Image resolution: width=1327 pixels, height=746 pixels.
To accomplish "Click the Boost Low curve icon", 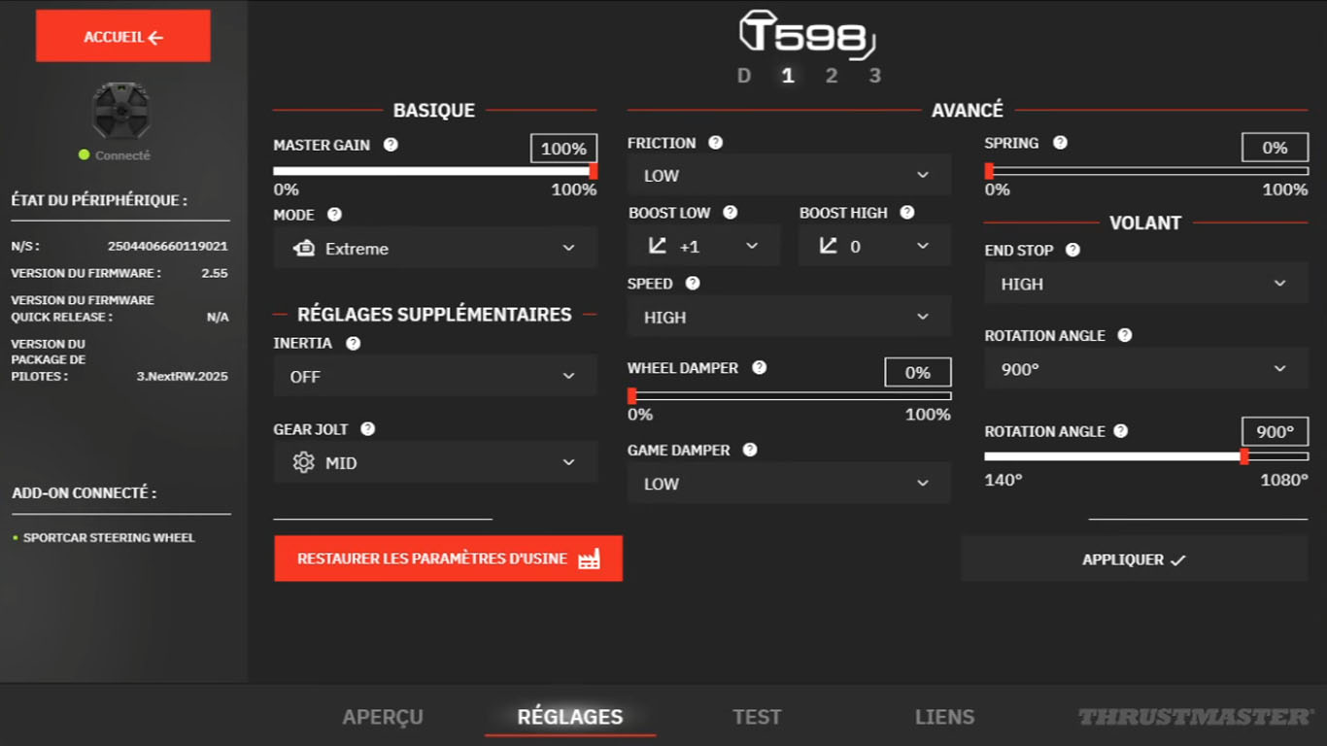I will [658, 246].
